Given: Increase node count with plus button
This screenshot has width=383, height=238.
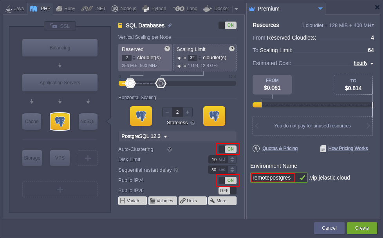Looking at the screenshot, I should [188, 112].
